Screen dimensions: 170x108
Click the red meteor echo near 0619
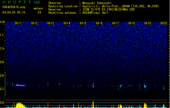pyautogui.click(x=145, y=86)
